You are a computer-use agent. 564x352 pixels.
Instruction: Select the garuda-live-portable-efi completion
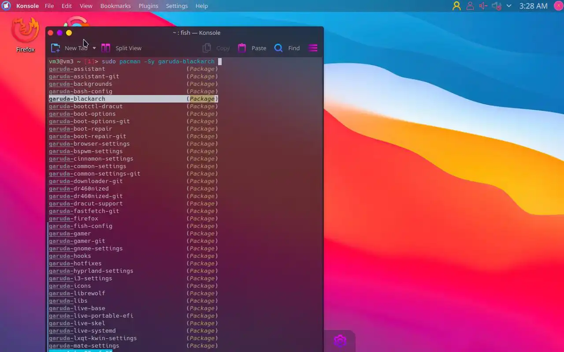click(x=134, y=315)
